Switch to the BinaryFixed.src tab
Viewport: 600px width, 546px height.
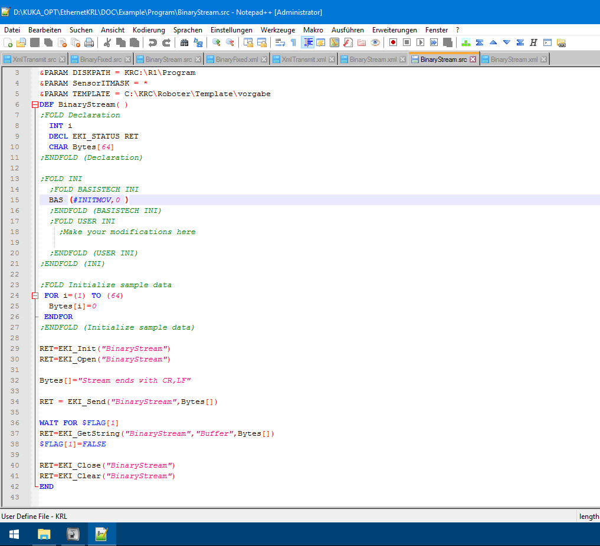click(101, 60)
